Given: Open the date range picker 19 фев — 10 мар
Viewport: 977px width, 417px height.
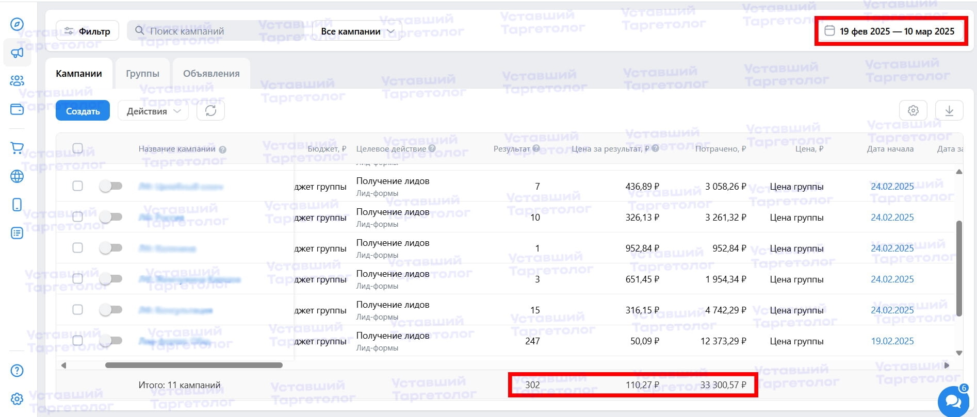Looking at the screenshot, I should 891,31.
